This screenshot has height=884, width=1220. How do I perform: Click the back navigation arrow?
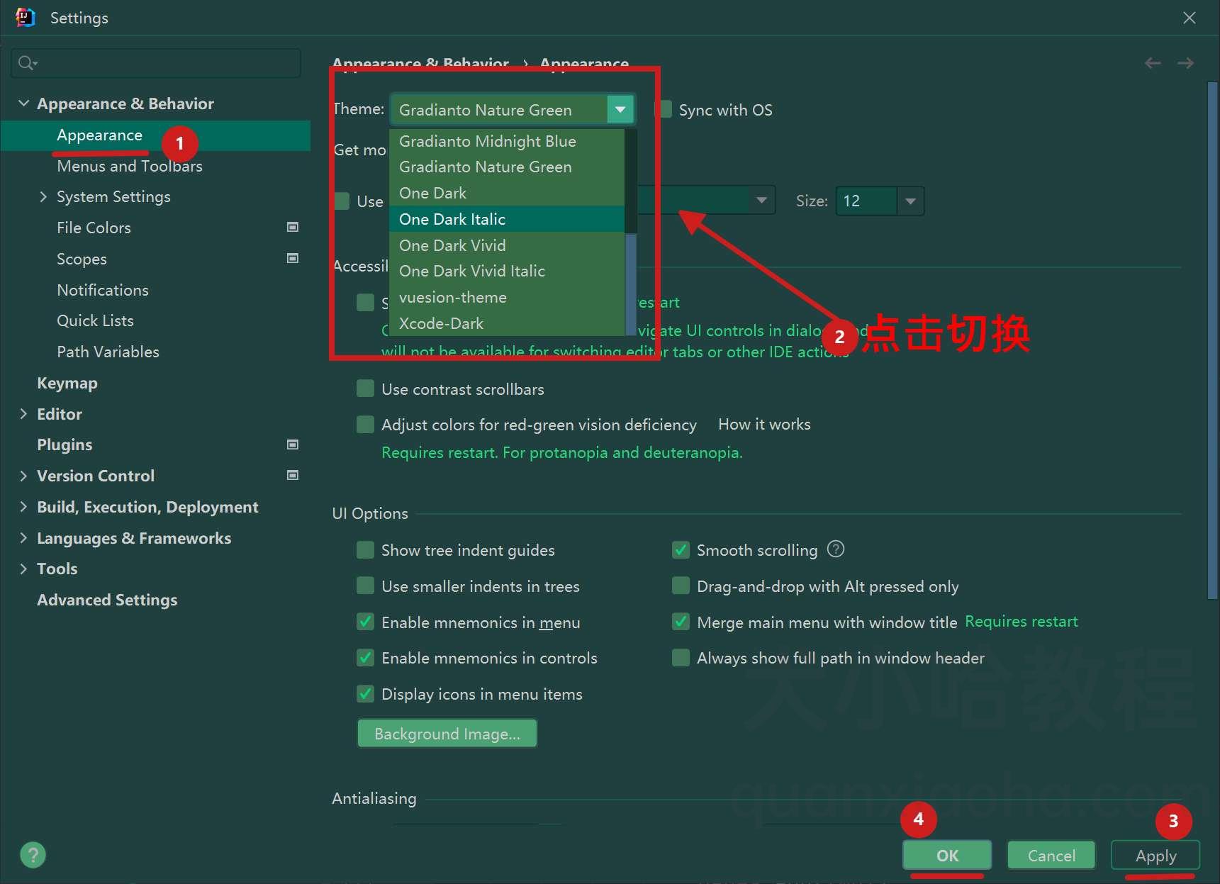(x=1153, y=63)
